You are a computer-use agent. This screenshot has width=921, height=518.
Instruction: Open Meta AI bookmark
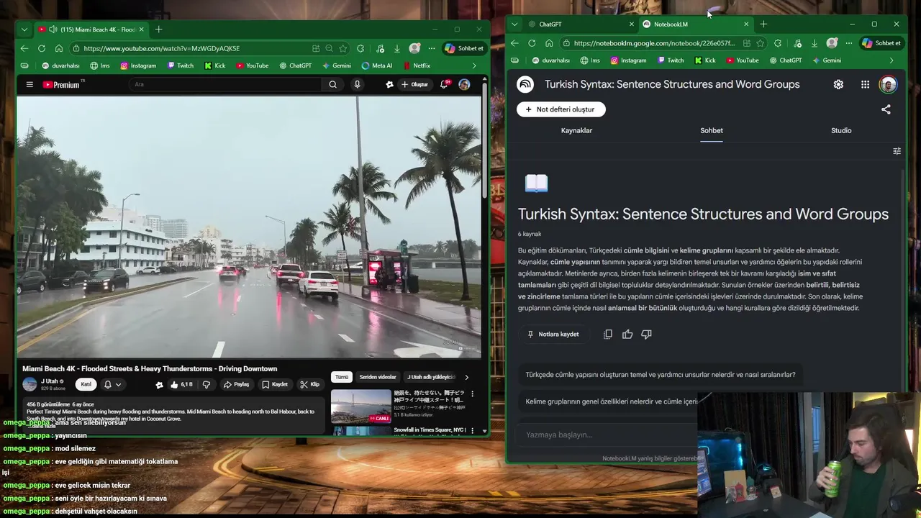[377, 65]
